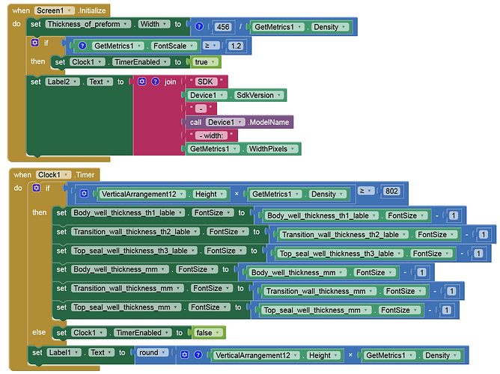Open the Density dropdown next to 456
Screen dimensions: 500x374
point(330,27)
